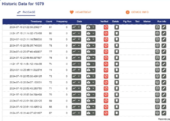
Task: Open chart dropdown for count 79 row
Action: pos(76,39)
